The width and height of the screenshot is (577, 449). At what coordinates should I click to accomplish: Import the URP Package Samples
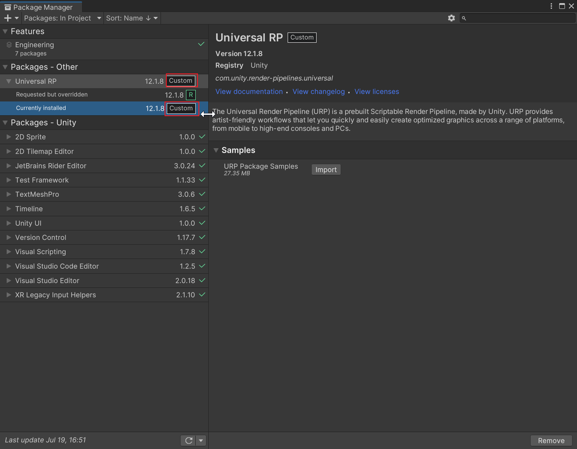tap(326, 170)
